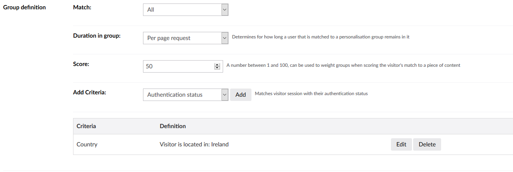This screenshot has width=513, height=172.
Task: Increase Score with the up stepper arrow
Action: point(217,65)
